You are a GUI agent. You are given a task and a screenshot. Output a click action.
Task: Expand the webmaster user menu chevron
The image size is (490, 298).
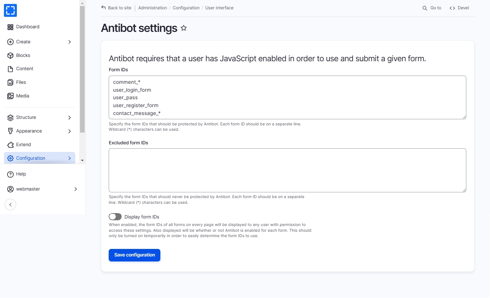point(76,189)
